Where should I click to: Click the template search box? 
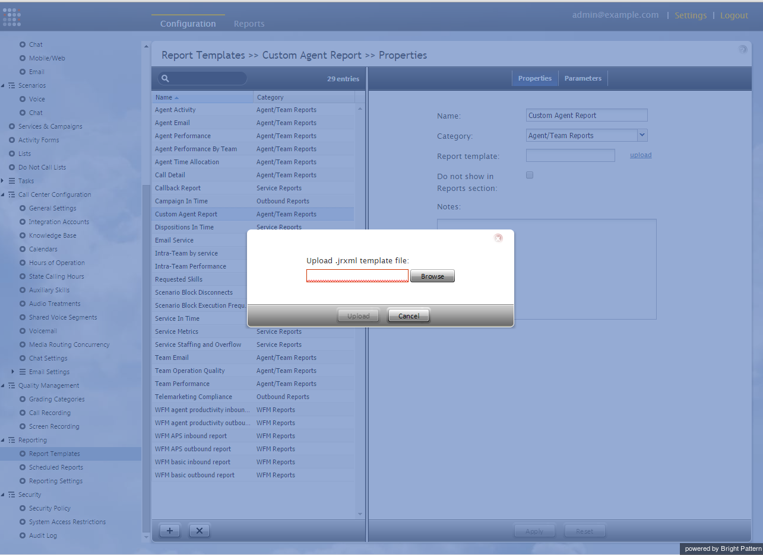coord(202,78)
